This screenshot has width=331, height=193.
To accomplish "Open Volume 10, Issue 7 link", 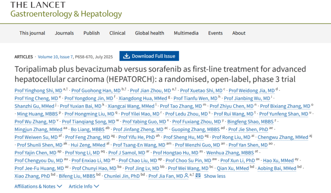I will coord(55,57).
